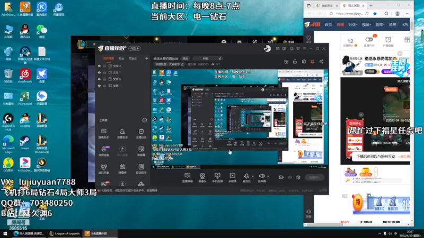Hide the 文本 2 source layer
Screen dimensions: 424x238
click(x=99, y=66)
